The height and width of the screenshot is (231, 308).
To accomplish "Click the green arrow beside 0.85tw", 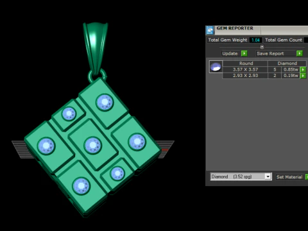I will 303,69.
